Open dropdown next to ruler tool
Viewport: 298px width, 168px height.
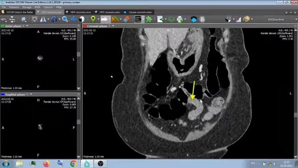(121, 19)
